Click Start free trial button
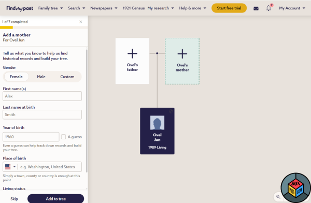 (x=229, y=8)
